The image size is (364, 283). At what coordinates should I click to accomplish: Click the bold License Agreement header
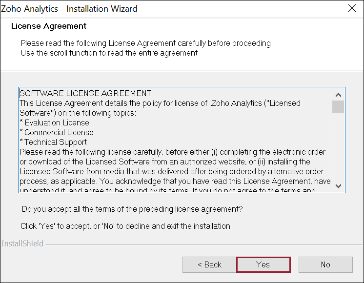(49, 26)
